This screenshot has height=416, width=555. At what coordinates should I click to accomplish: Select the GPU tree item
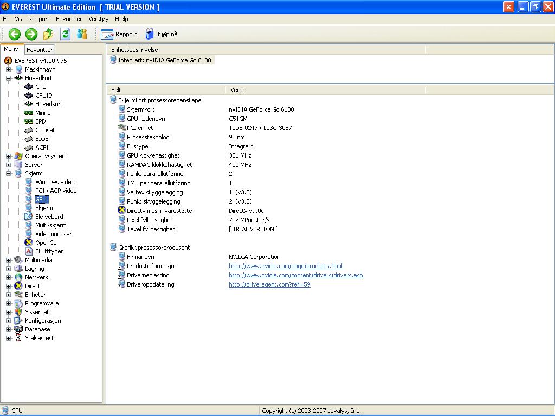pyautogui.click(x=41, y=199)
